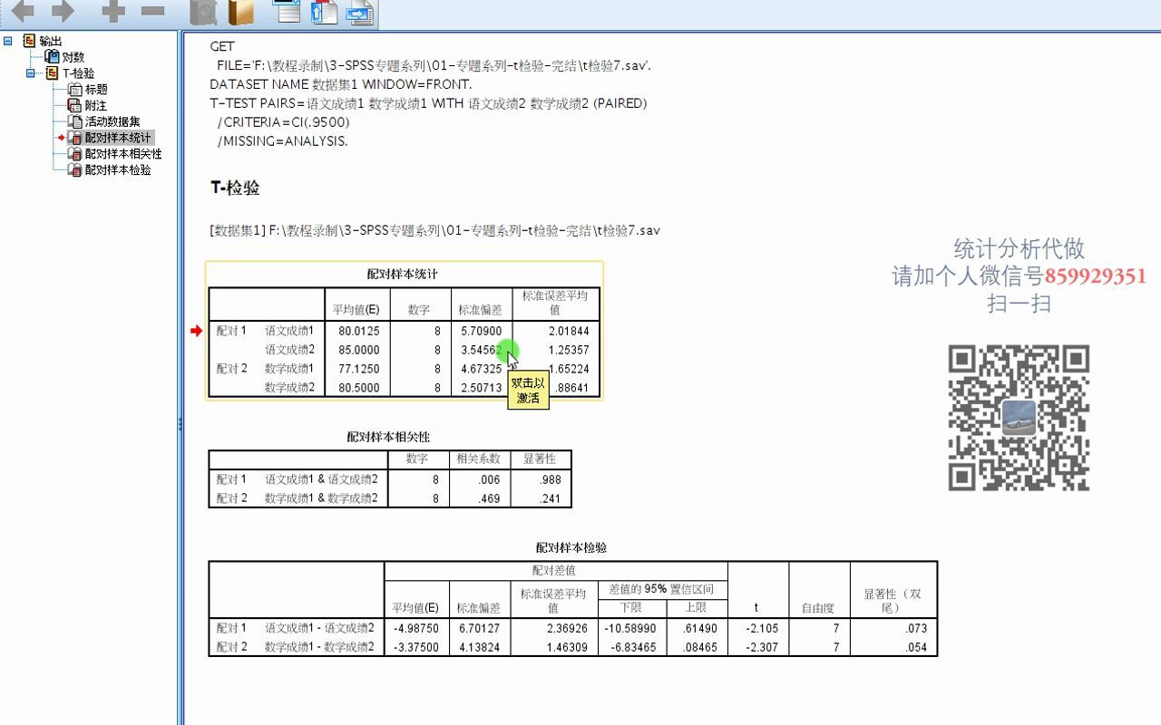
Task: Click t value -2.105 cell
Action: (x=757, y=628)
